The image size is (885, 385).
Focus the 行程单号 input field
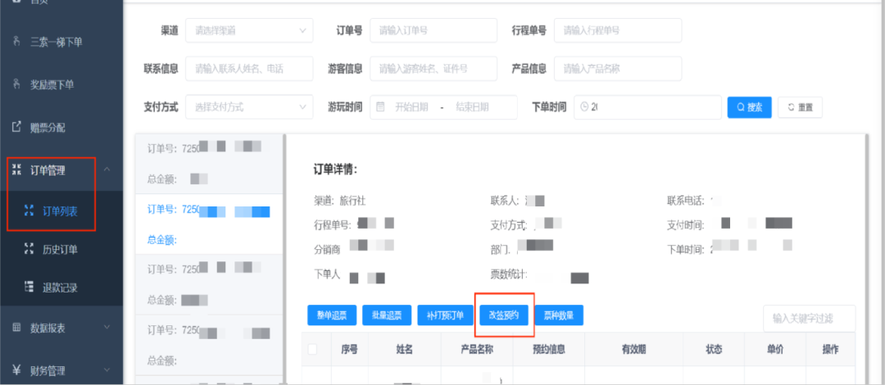pyautogui.click(x=618, y=30)
